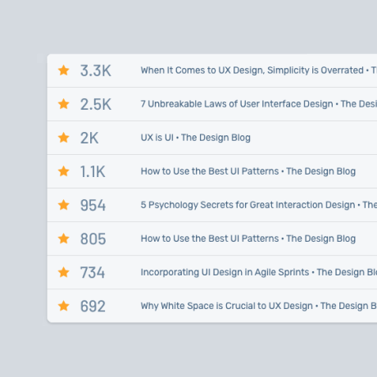Open 'When It Comes to UX Design' article
This screenshot has width=377, height=377.
tap(259, 70)
